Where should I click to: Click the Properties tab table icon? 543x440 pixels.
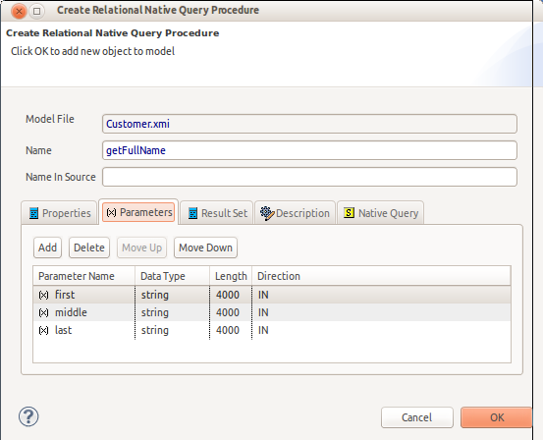coord(33,213)
